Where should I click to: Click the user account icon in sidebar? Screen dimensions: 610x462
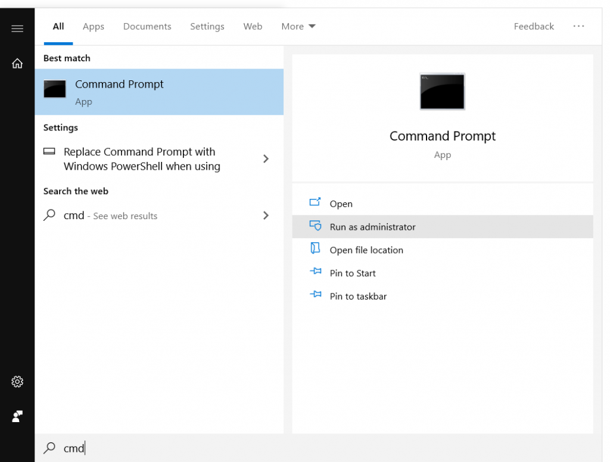coord(17,416)
